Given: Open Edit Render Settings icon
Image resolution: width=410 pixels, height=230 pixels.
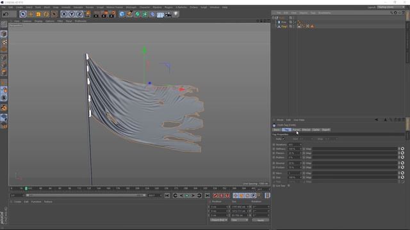Looking at the screenshot, I should 113,14.
